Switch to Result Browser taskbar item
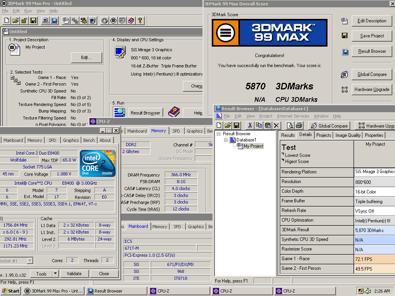This screenshot has width=395, height=296. (116, 291)
